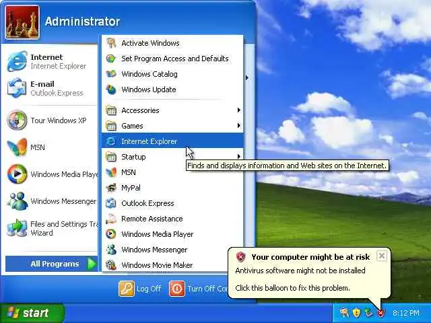Close the security warning balloon
Screen dimensions: 431x323
pos(382,256)
